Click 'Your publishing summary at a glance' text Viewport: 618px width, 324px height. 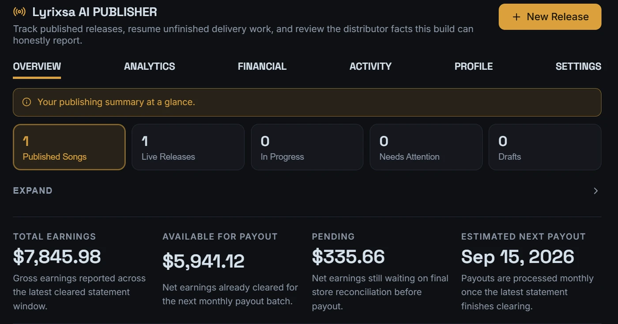pyautogui.click(x=116, y=102)
